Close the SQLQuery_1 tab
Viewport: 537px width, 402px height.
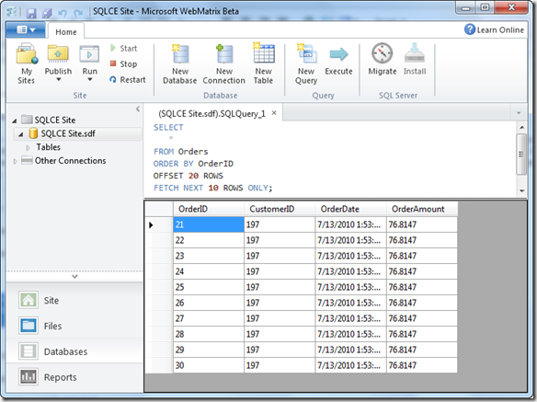[274, 113]
